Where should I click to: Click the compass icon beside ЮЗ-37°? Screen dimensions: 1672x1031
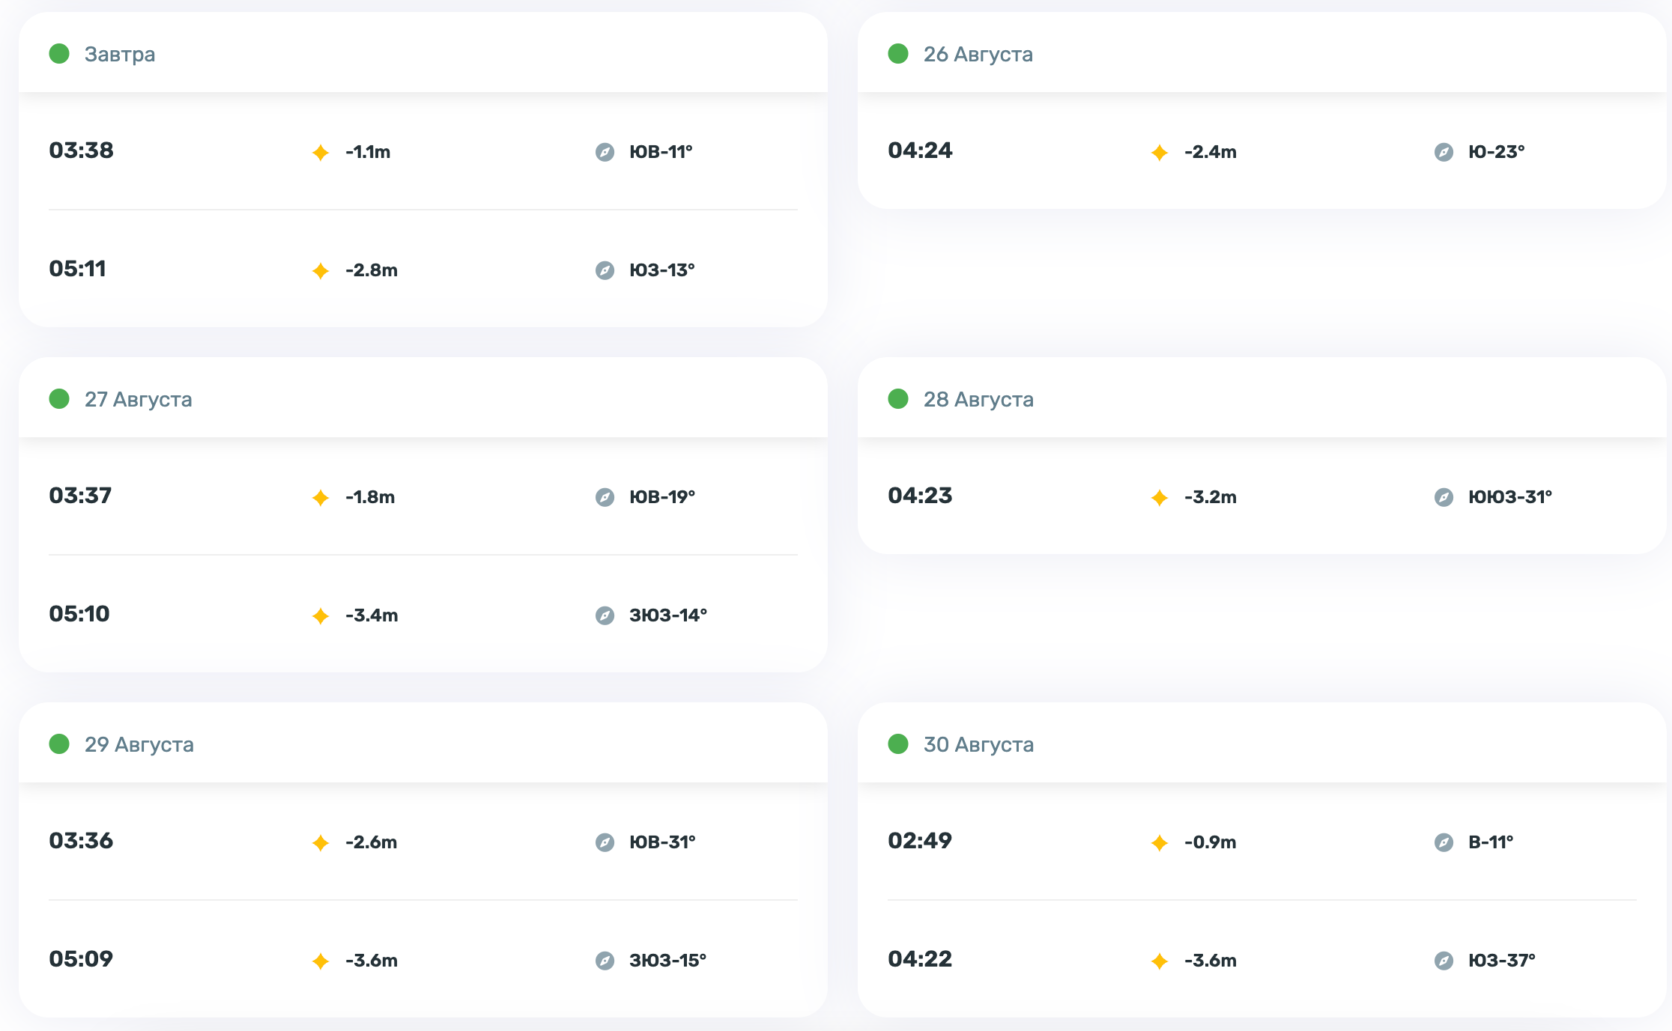(1444, 961)
